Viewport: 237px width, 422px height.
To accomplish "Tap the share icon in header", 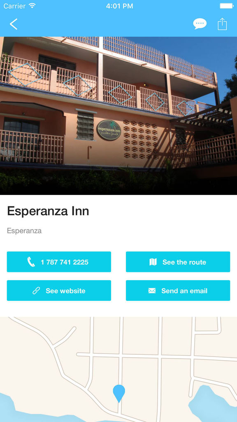I will pos(222,23).
